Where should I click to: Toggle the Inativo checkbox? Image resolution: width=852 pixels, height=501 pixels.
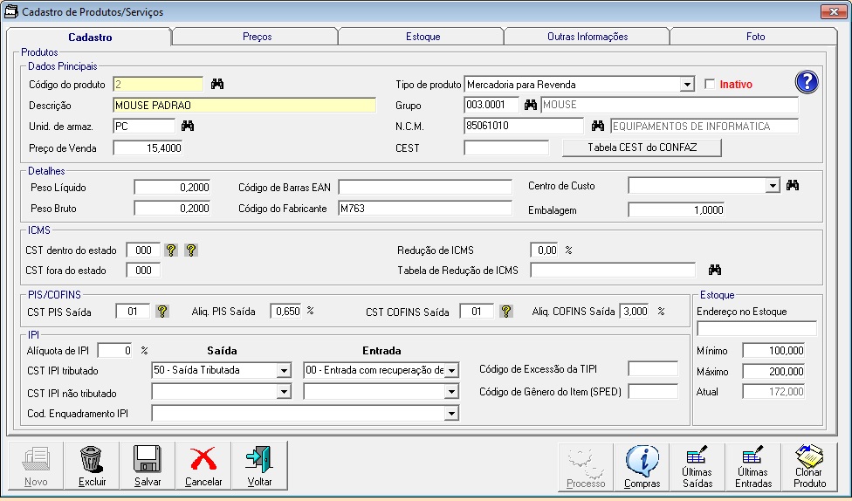point(710,85)
